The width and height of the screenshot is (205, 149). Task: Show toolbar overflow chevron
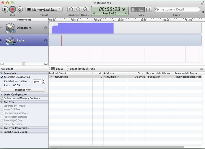pos(203,12)
